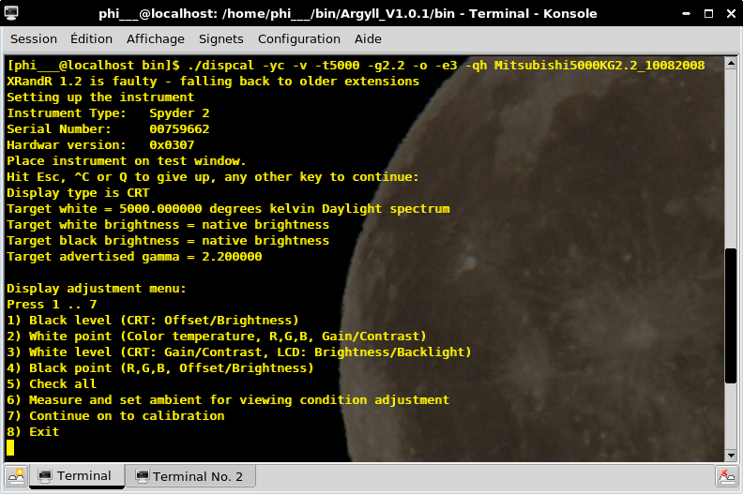Click 'XRandR 1.2 is faulty' line

pos(213,82)
